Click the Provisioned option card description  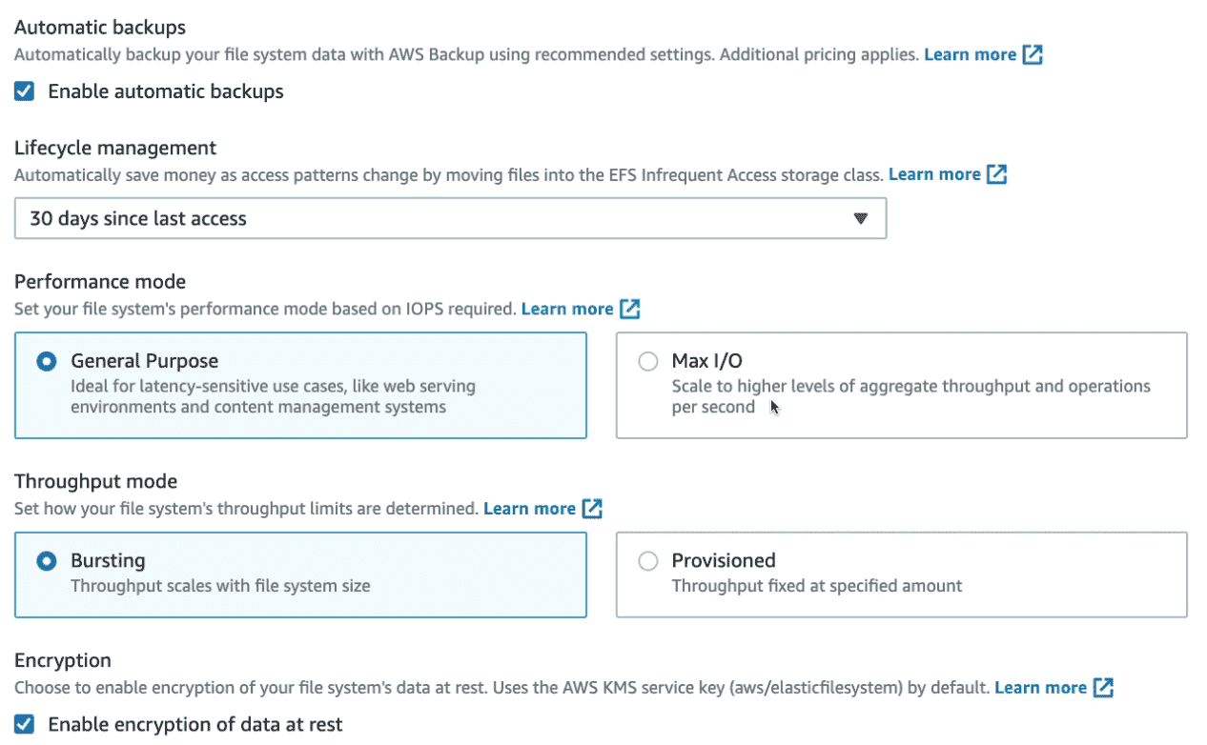pyautogui.click(x=817, y=586)
